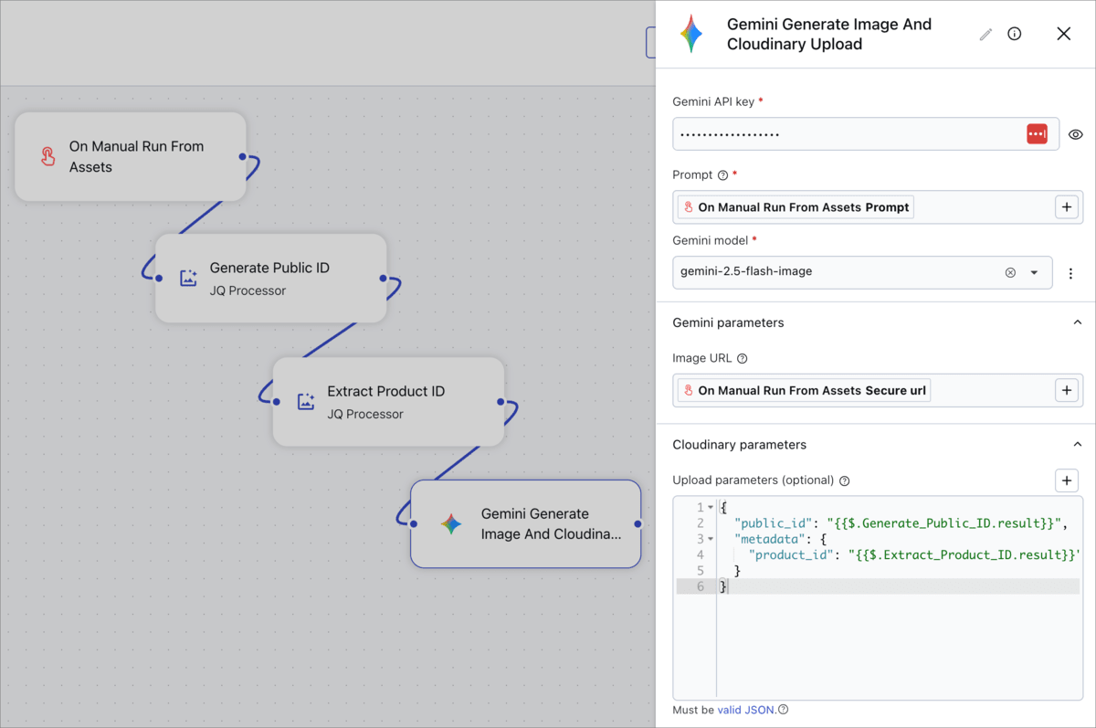Add a variable to the Image URL field
1096x728 pixels.
1066,390
